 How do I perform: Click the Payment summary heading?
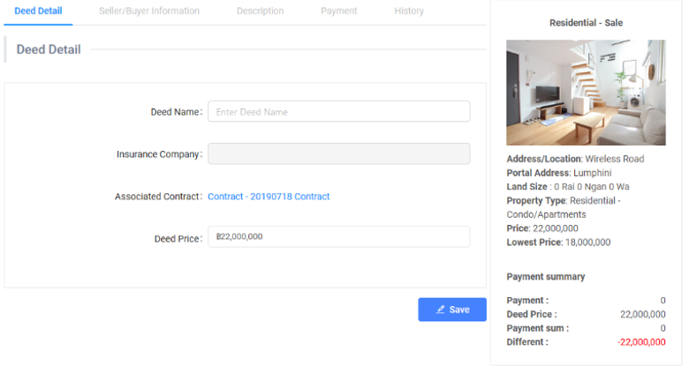545,277
